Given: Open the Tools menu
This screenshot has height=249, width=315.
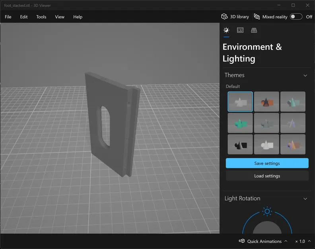Looking at the screenshot, I should [x=41, y=17].
